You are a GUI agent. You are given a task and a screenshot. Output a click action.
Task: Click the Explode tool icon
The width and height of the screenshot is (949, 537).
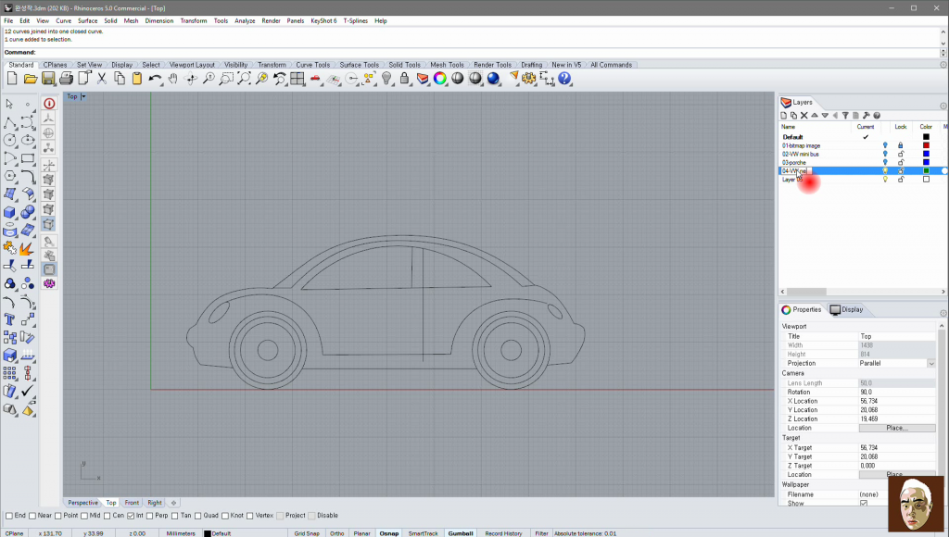[x=27, y=248]
